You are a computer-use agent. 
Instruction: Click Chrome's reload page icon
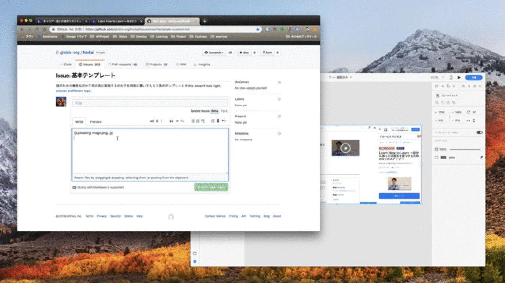[37, 29]
